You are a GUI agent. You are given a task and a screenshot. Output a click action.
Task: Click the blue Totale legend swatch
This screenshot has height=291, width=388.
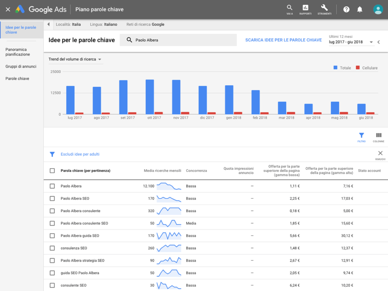point(335,67)
